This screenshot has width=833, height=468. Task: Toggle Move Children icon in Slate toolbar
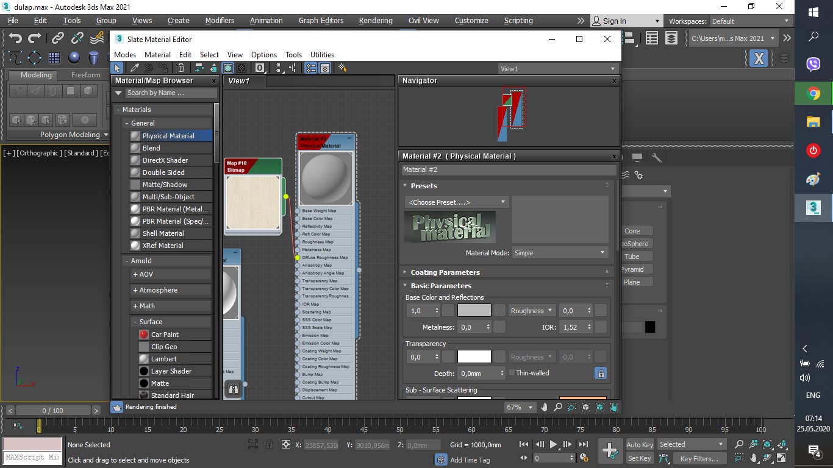pos(199,68)
